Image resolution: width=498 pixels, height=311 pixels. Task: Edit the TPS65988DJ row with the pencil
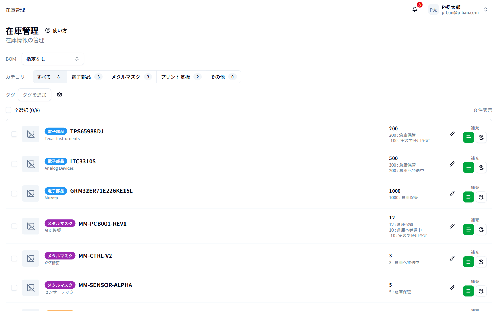point(452,134)
